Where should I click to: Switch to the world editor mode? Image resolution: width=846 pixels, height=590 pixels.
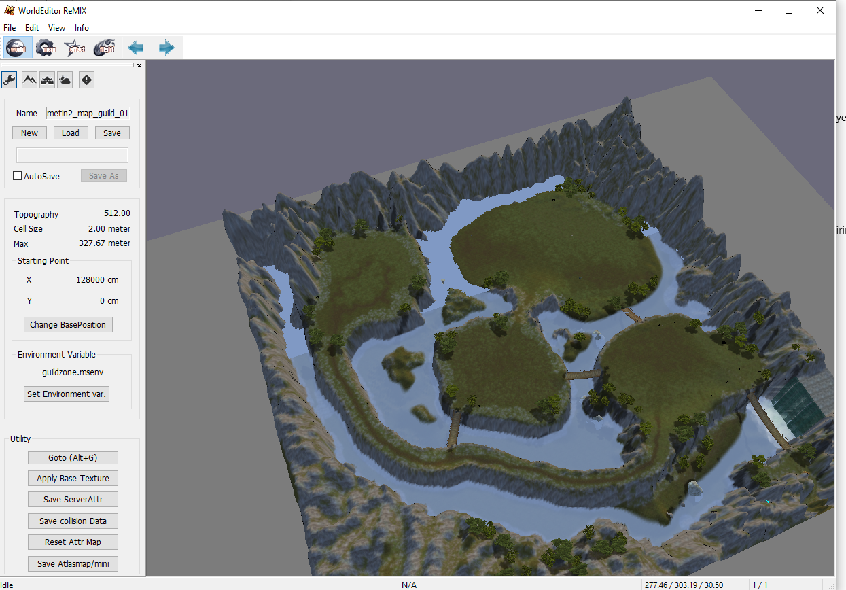point(16,48)
